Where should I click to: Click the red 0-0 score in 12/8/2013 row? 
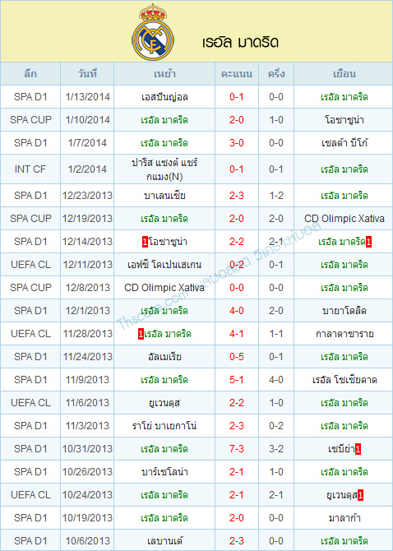point(237,288)
